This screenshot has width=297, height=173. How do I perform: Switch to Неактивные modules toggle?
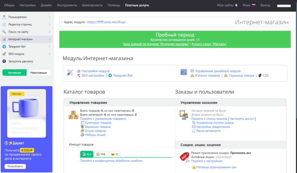[38, 73]
